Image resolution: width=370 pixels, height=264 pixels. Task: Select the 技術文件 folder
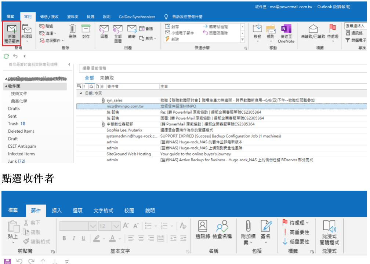click(19, 94)
